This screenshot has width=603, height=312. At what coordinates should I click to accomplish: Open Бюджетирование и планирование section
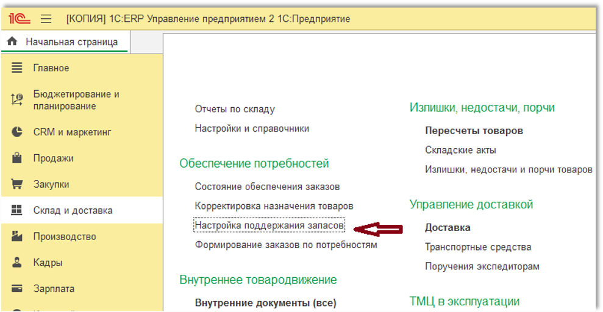(x=76, y=100)
